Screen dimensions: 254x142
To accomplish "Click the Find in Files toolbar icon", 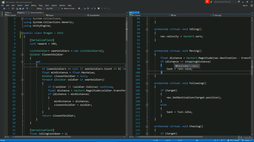I will point(79,9).
